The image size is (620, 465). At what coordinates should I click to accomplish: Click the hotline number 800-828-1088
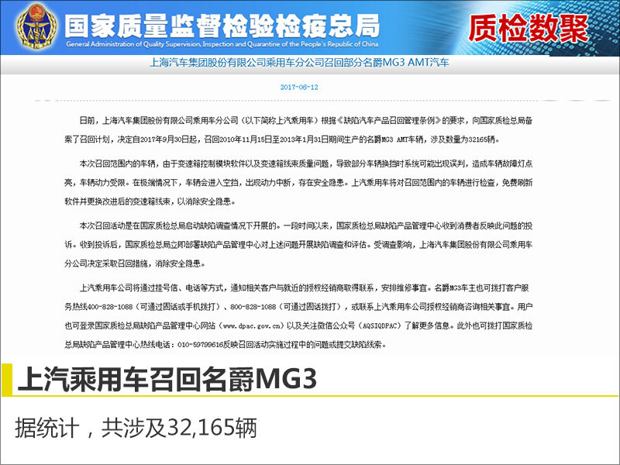tap(253, 307)
